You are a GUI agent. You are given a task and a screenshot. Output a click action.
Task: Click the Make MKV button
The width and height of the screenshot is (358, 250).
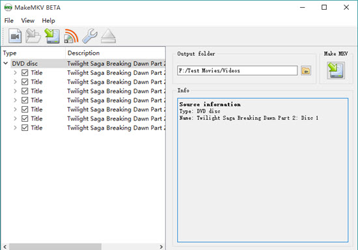336,70
